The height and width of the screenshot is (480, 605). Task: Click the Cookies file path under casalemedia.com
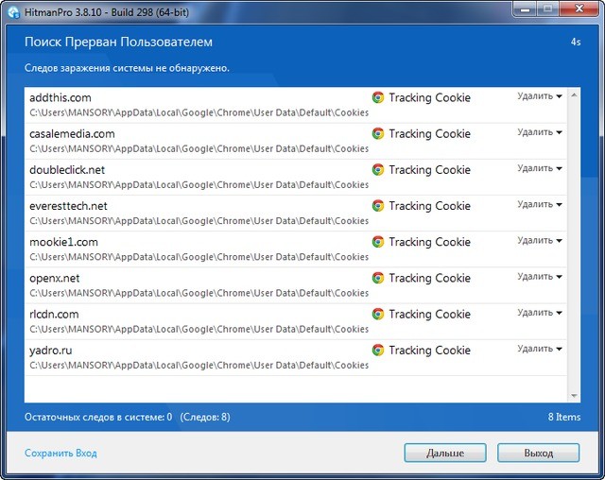(199, 148)
